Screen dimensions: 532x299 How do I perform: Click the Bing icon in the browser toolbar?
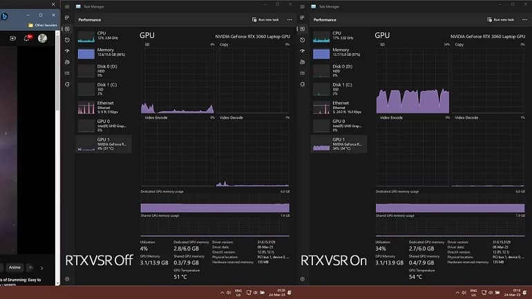[4, 16]
